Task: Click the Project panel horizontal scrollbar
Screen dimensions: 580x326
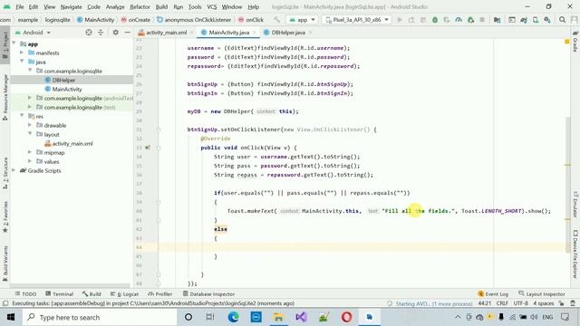Action: click(71, 286)
